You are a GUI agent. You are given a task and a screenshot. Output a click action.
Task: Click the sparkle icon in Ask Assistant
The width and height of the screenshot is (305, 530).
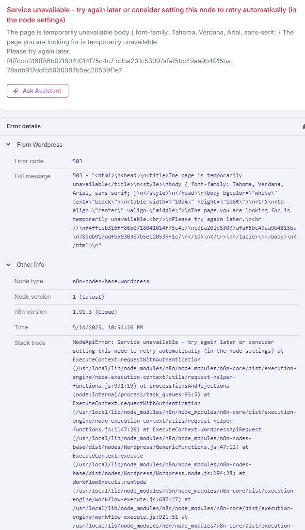click(16, 91)
